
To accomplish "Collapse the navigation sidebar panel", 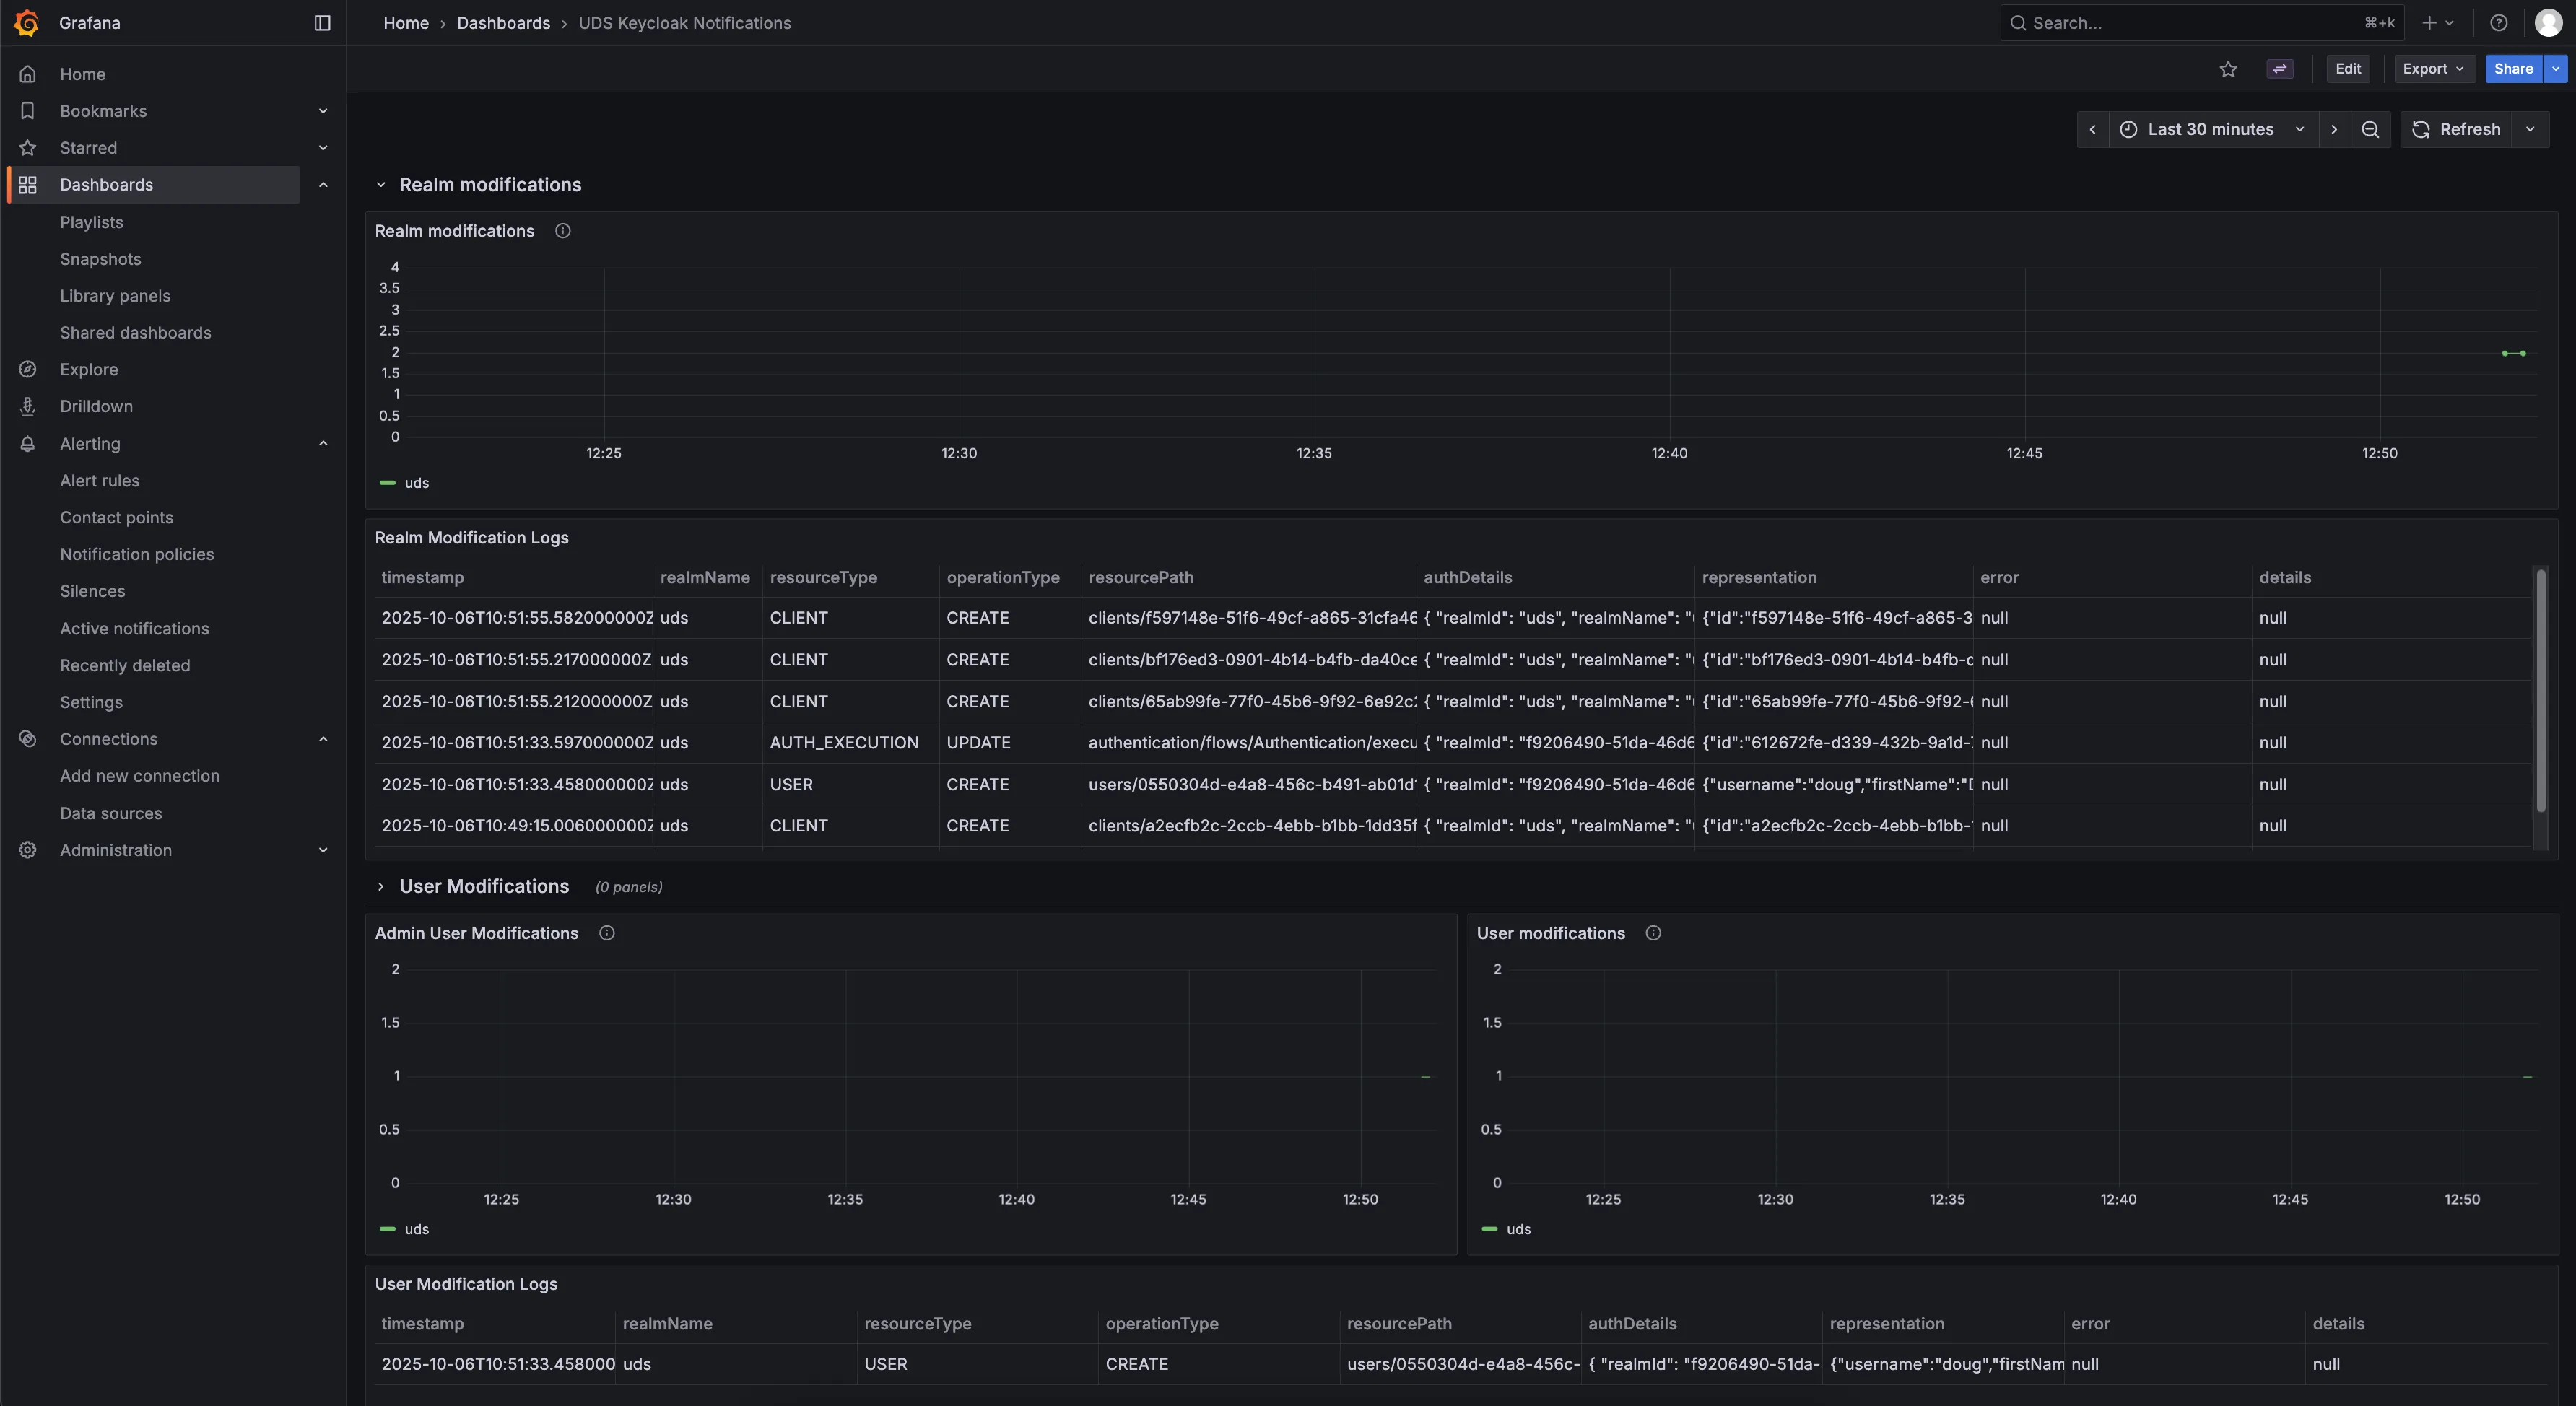I will (321, 22).
